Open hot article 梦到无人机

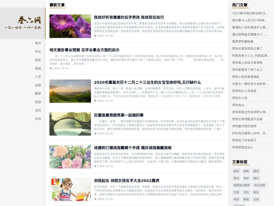[x=240, y=98]
